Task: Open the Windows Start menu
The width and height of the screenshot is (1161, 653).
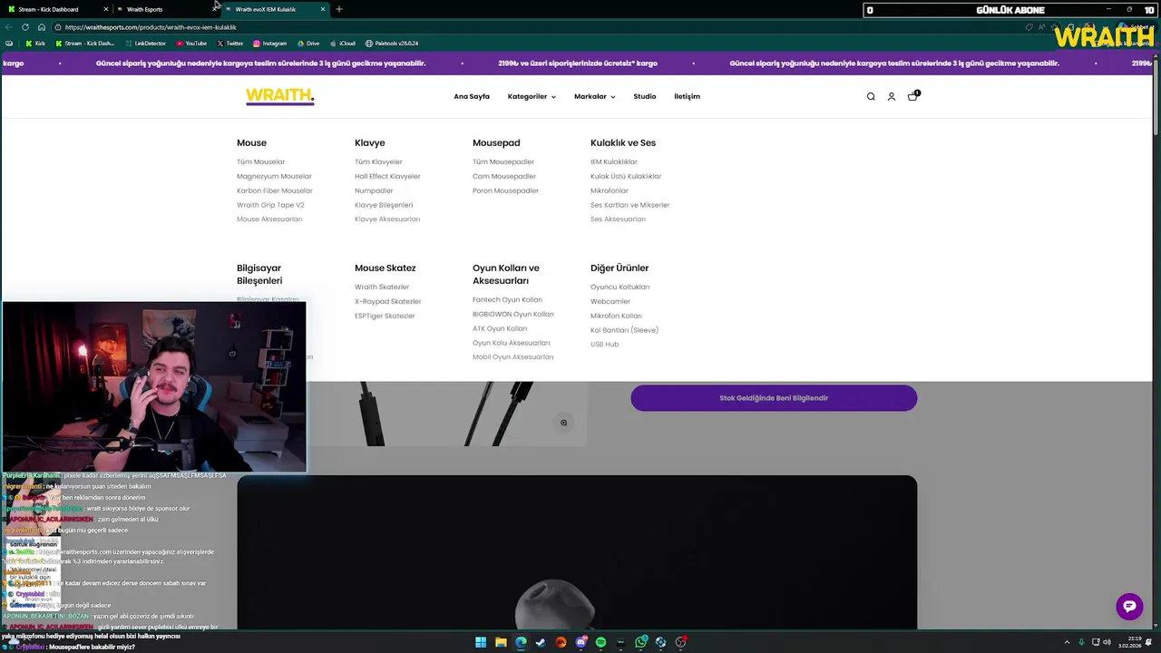Action: coord(481,642)
